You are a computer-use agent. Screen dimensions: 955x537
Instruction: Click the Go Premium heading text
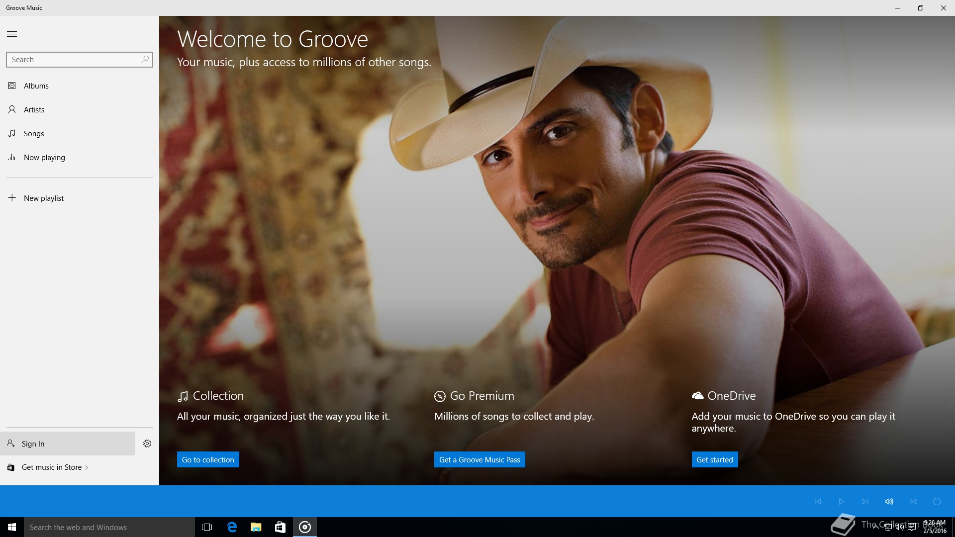point(482,396)
